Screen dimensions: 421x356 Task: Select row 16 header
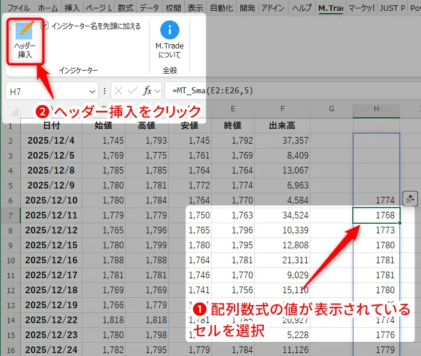pos(11,350)
